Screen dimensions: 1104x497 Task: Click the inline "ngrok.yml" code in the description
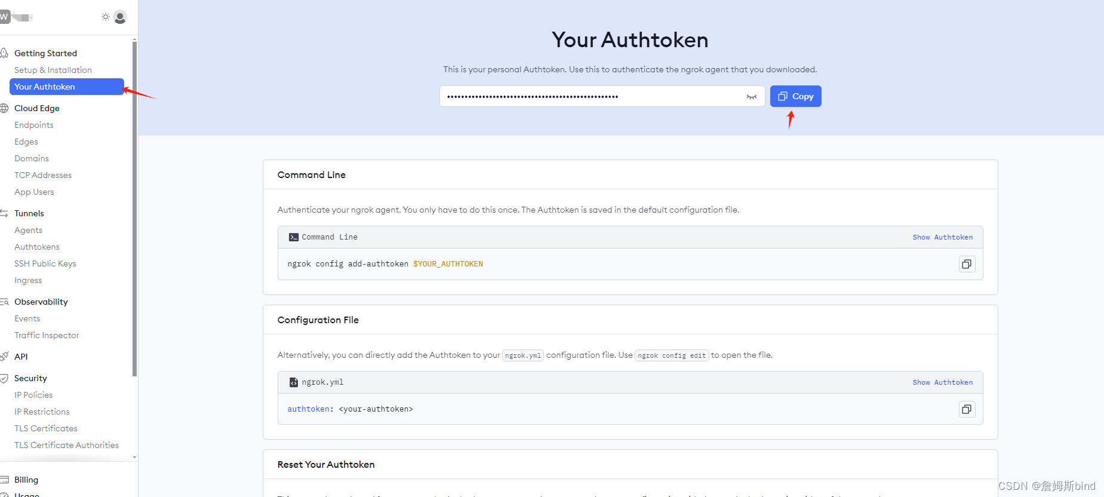[x=523, y=355]
